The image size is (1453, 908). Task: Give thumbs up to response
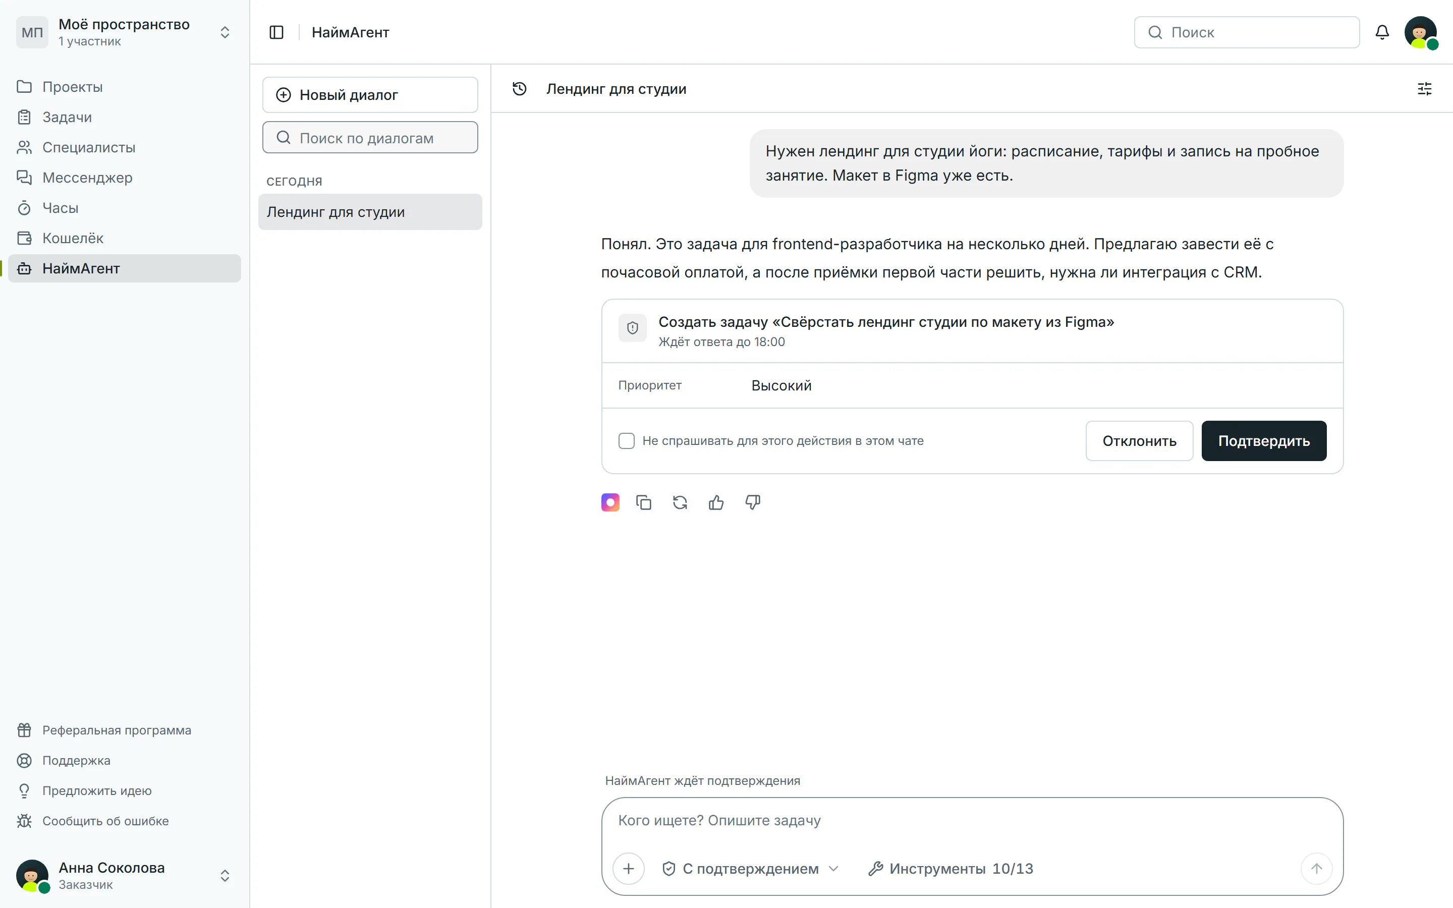[716, 502]
